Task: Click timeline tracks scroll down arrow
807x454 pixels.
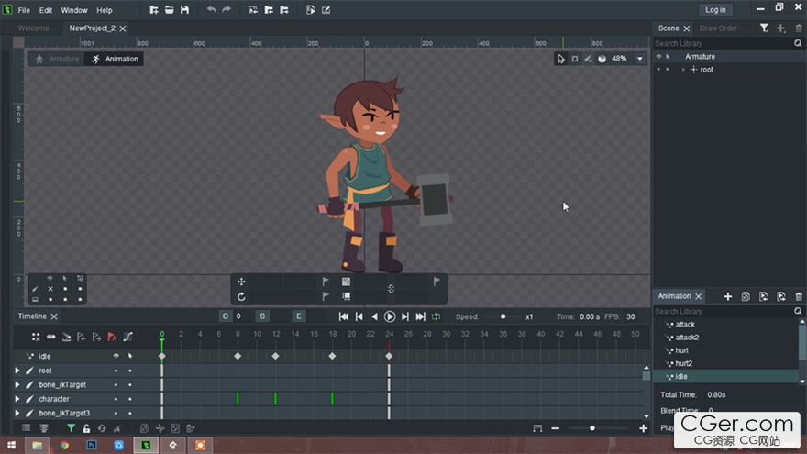Action: click(x=647, y=415)
